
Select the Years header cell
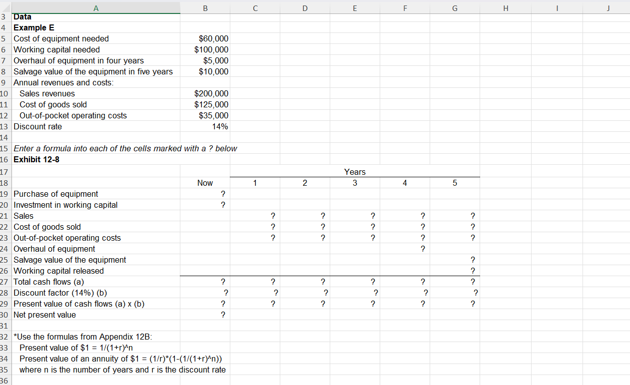coord(355,172)
